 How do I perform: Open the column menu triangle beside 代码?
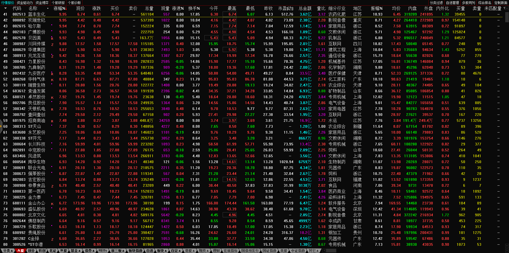[x=5, y=9]
